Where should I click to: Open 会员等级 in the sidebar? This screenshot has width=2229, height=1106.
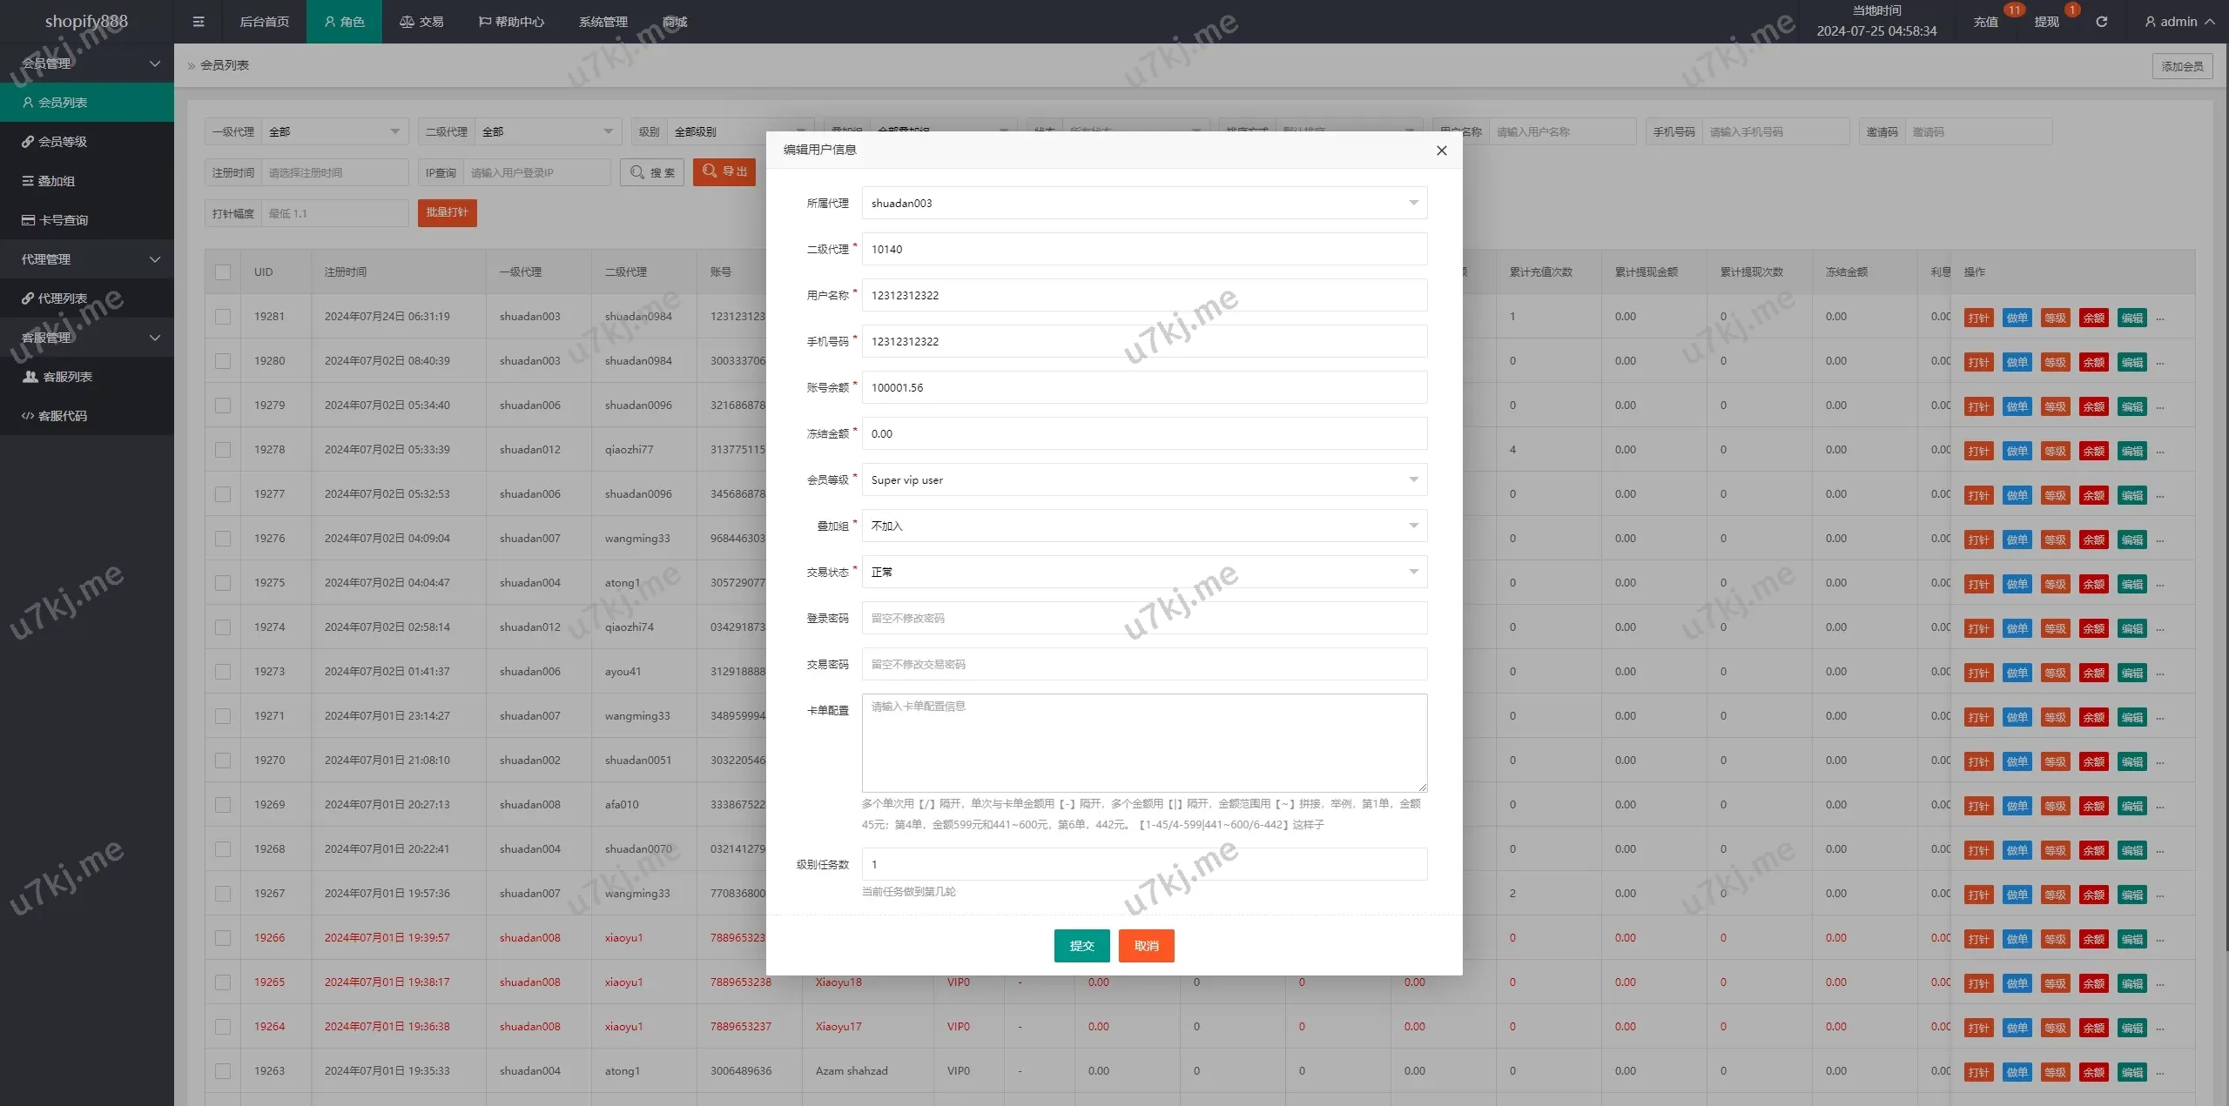[63, 142]
